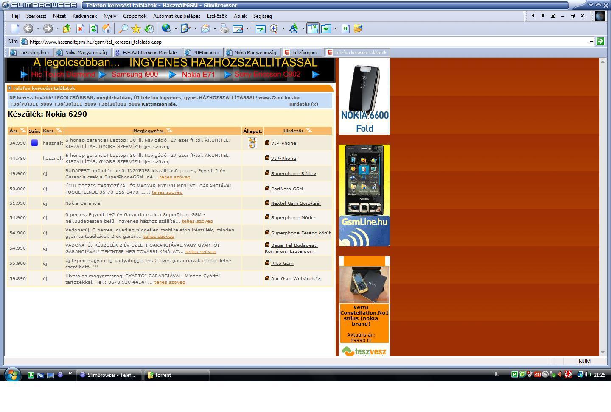611x412 pixels.
Task: Switch to the carStyling.hu tab
Action: point(31,53)
